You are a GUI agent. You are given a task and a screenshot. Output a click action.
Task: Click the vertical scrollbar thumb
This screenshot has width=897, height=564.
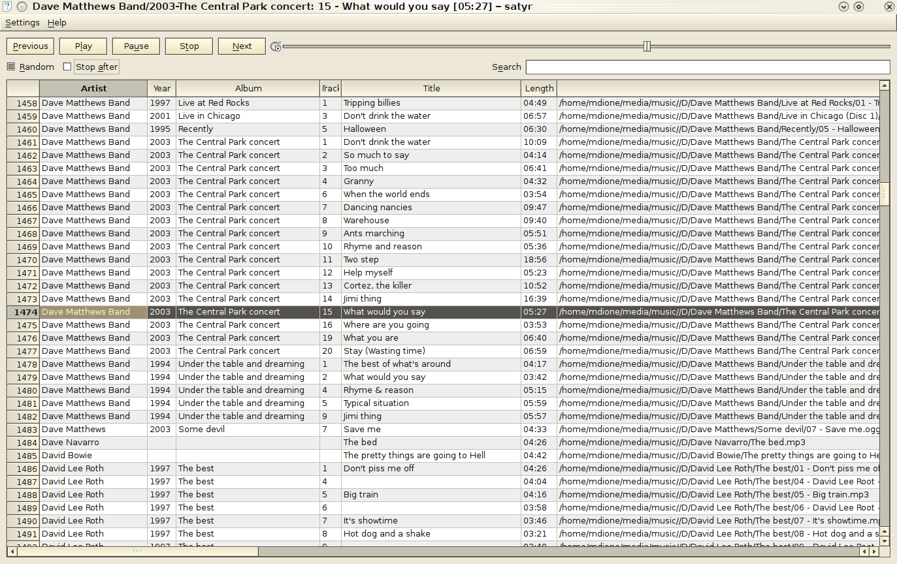(x=885, y=193)
